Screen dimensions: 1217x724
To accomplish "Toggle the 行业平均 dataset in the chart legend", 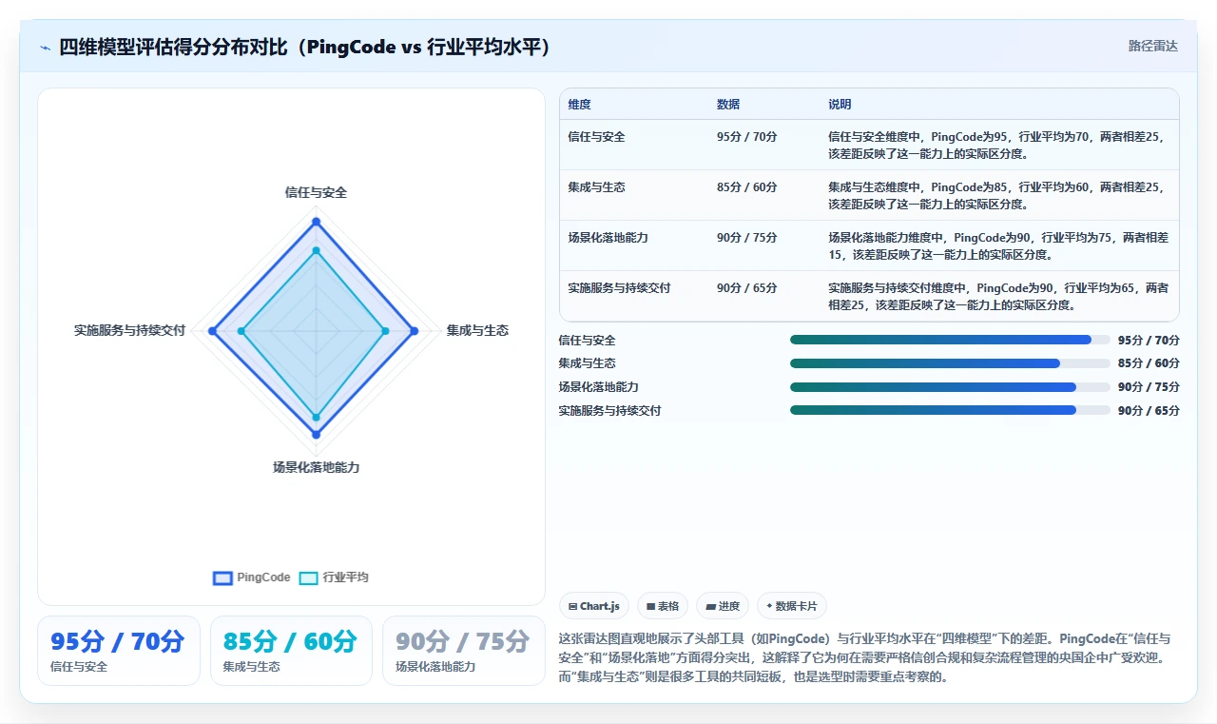I will pyautogui.click(x=334, y=577).
